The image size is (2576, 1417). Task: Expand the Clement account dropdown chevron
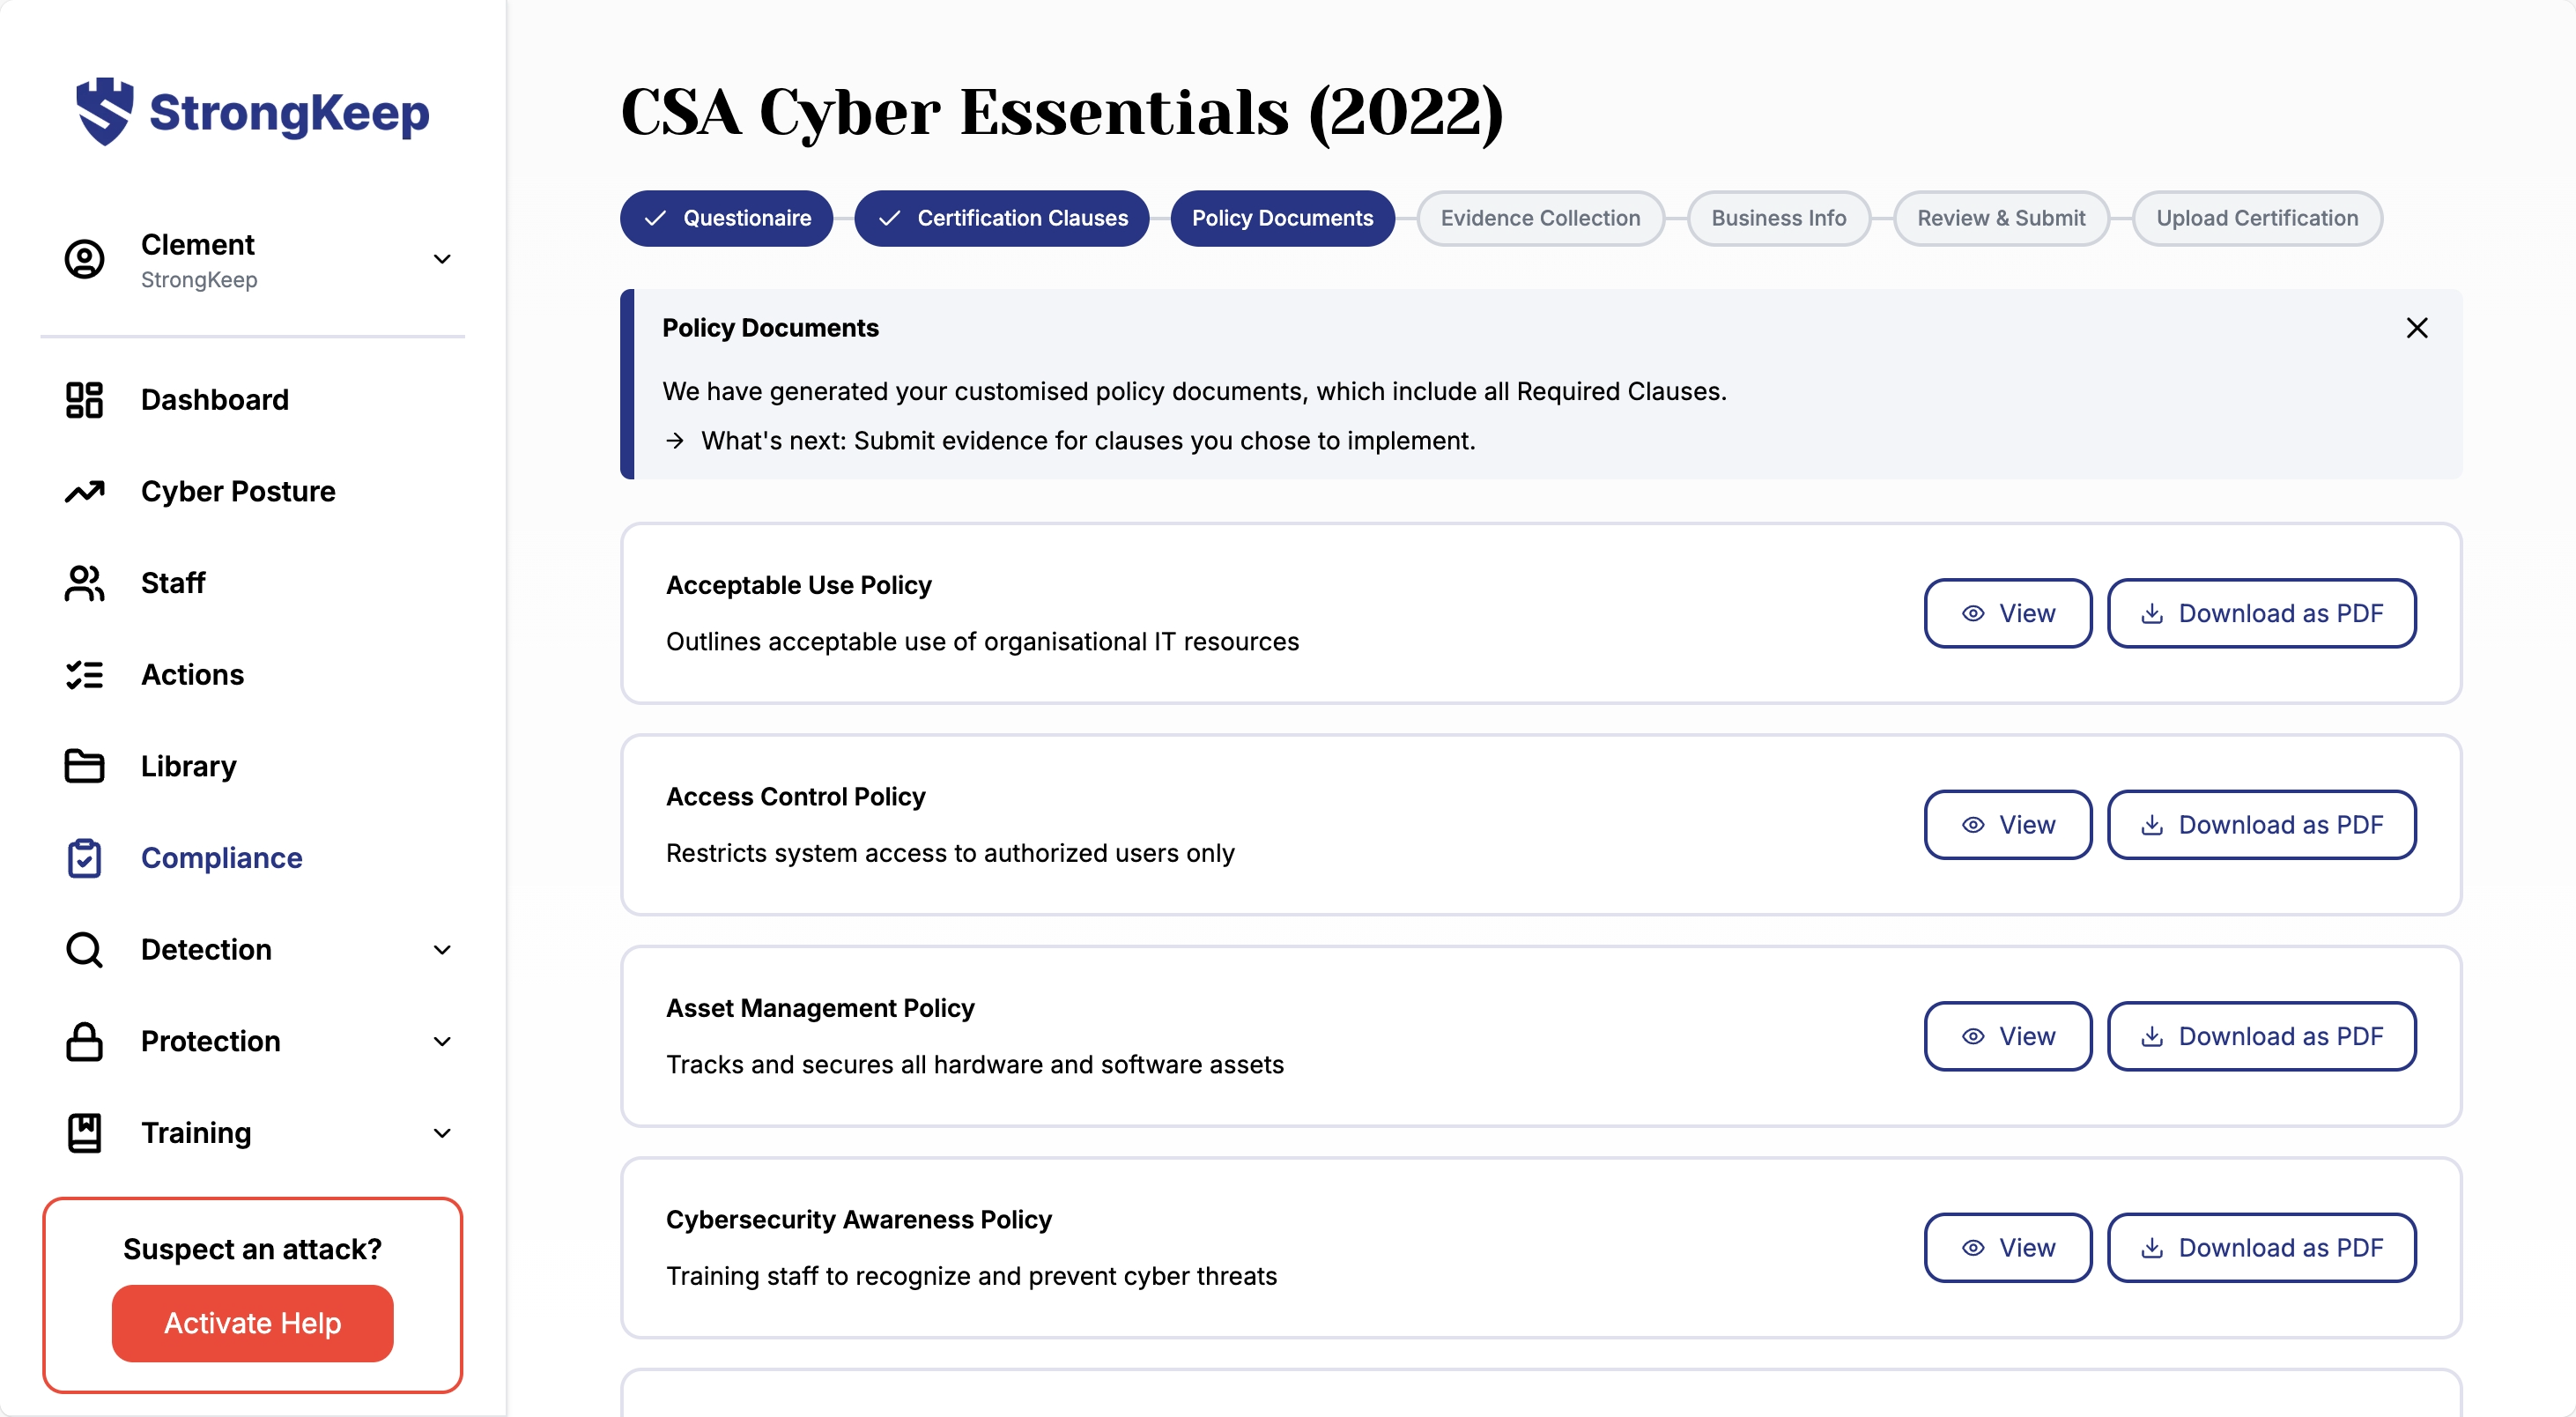(x=442, y=259)
